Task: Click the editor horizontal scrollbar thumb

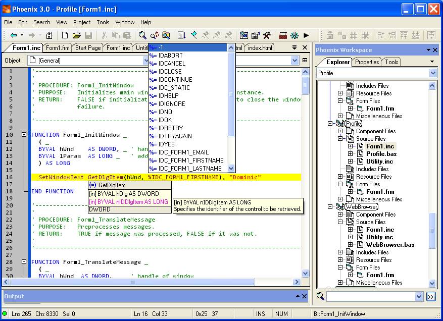Action: [x=132, y=282]
